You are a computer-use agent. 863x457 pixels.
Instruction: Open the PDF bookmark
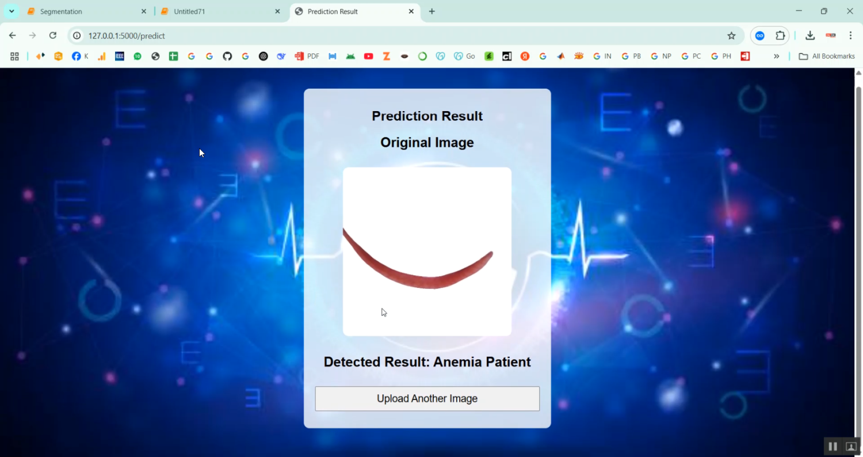point(307,56)
